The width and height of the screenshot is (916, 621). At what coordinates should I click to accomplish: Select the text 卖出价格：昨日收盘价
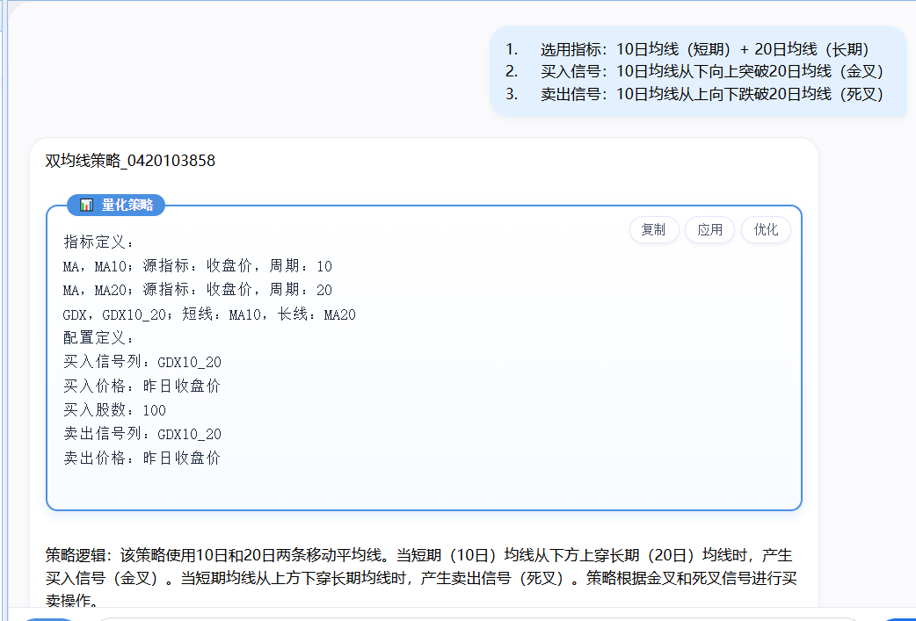point(142,458)
